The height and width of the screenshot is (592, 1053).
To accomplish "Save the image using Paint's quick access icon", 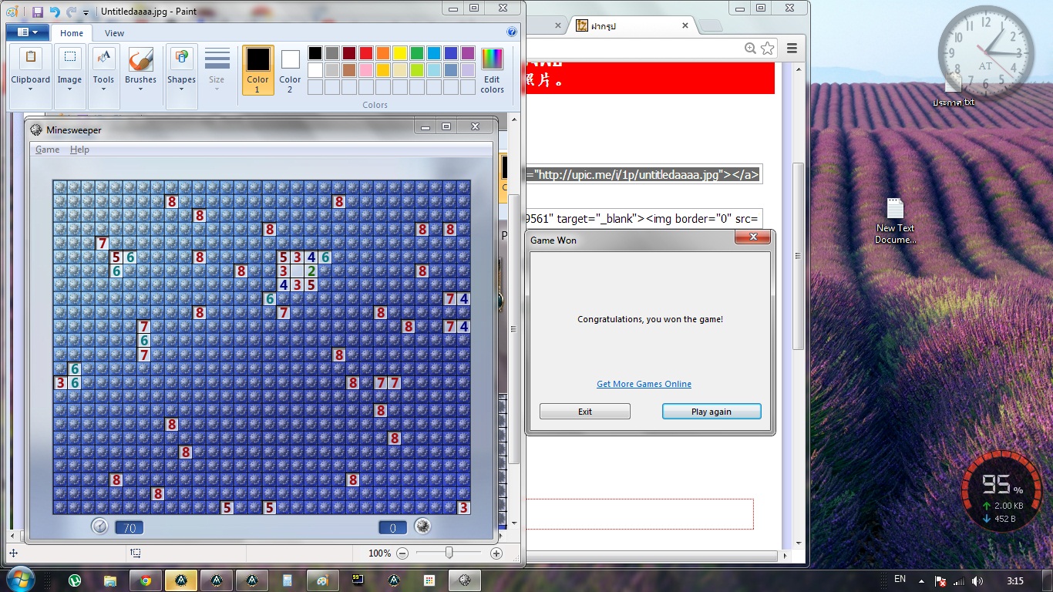I will pyautogui.click(x=37, y=12).
